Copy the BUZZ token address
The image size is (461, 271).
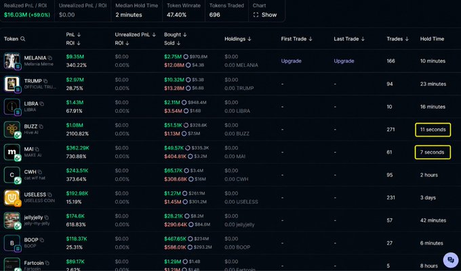coord(41,126)
